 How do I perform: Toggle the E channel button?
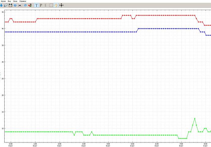point(46,5)
